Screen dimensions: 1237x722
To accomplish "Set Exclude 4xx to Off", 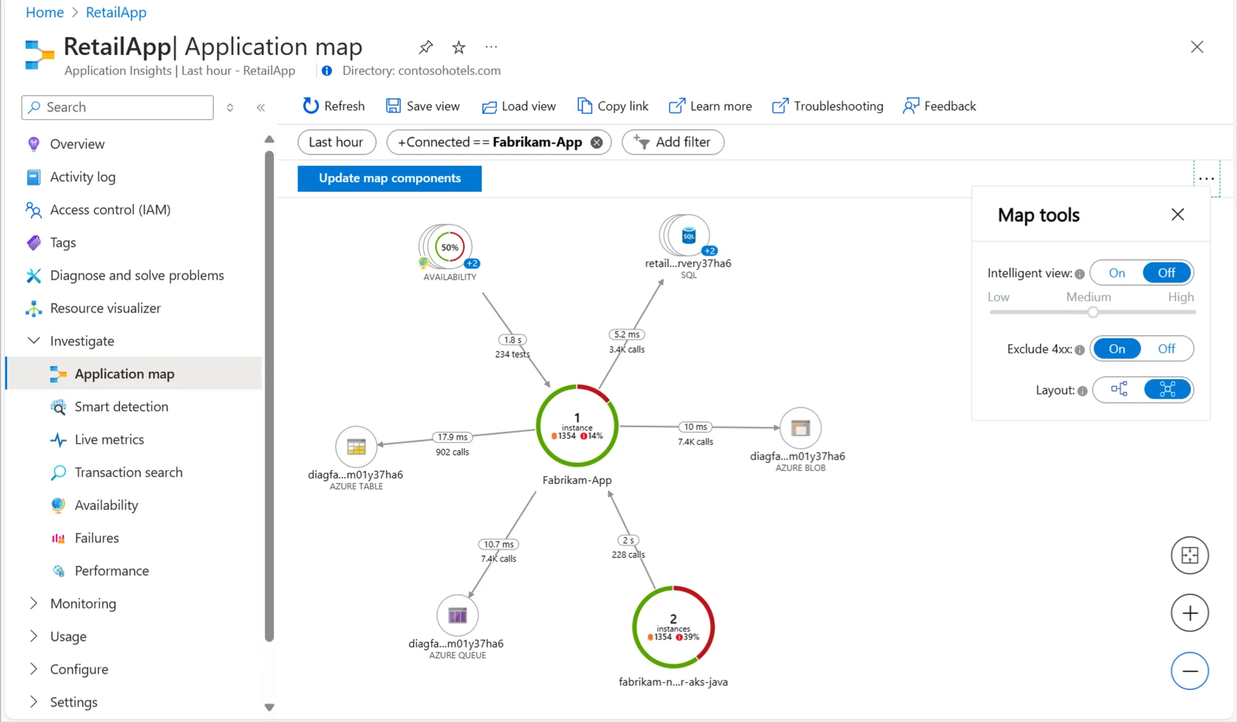I will pyautogui.click(x=1166, y=349).
